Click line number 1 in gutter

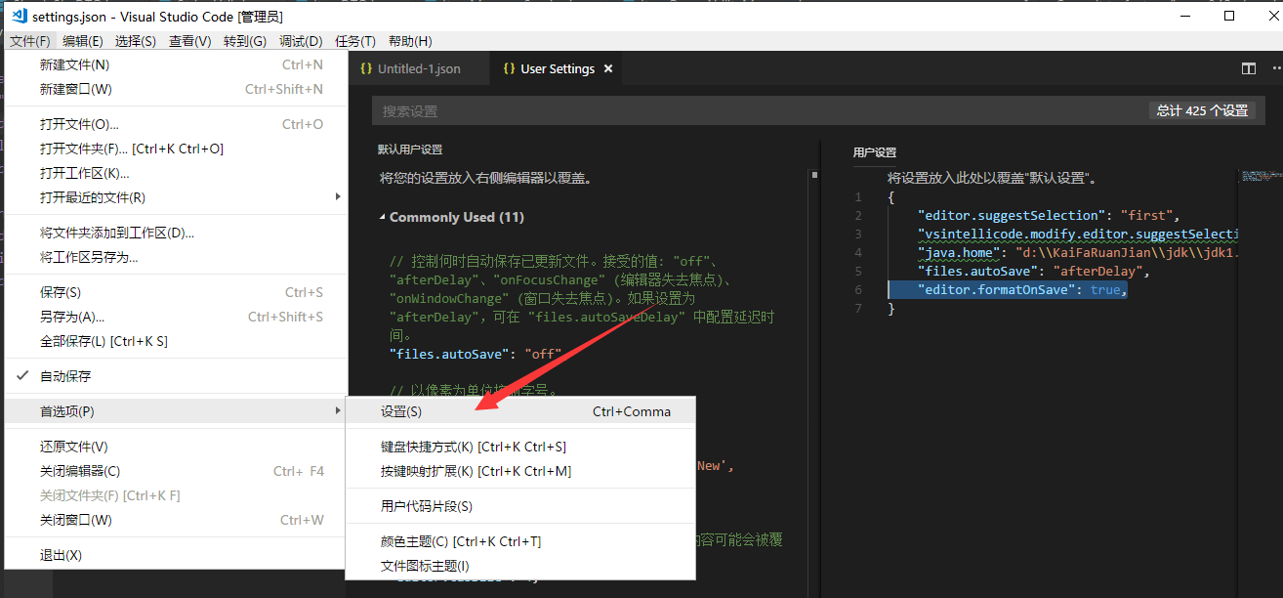(858, 196)
